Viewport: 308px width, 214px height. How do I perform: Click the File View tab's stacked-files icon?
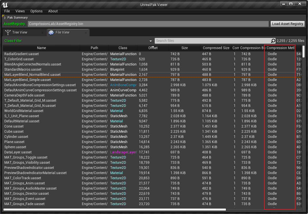pos(51,32)
